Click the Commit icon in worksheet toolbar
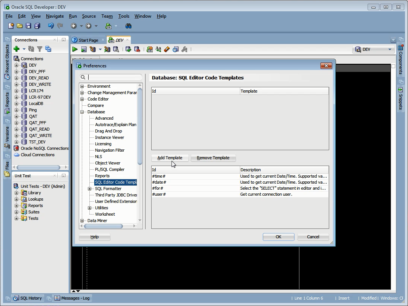The width and height of the screenshot is (408, 306). 128,49
